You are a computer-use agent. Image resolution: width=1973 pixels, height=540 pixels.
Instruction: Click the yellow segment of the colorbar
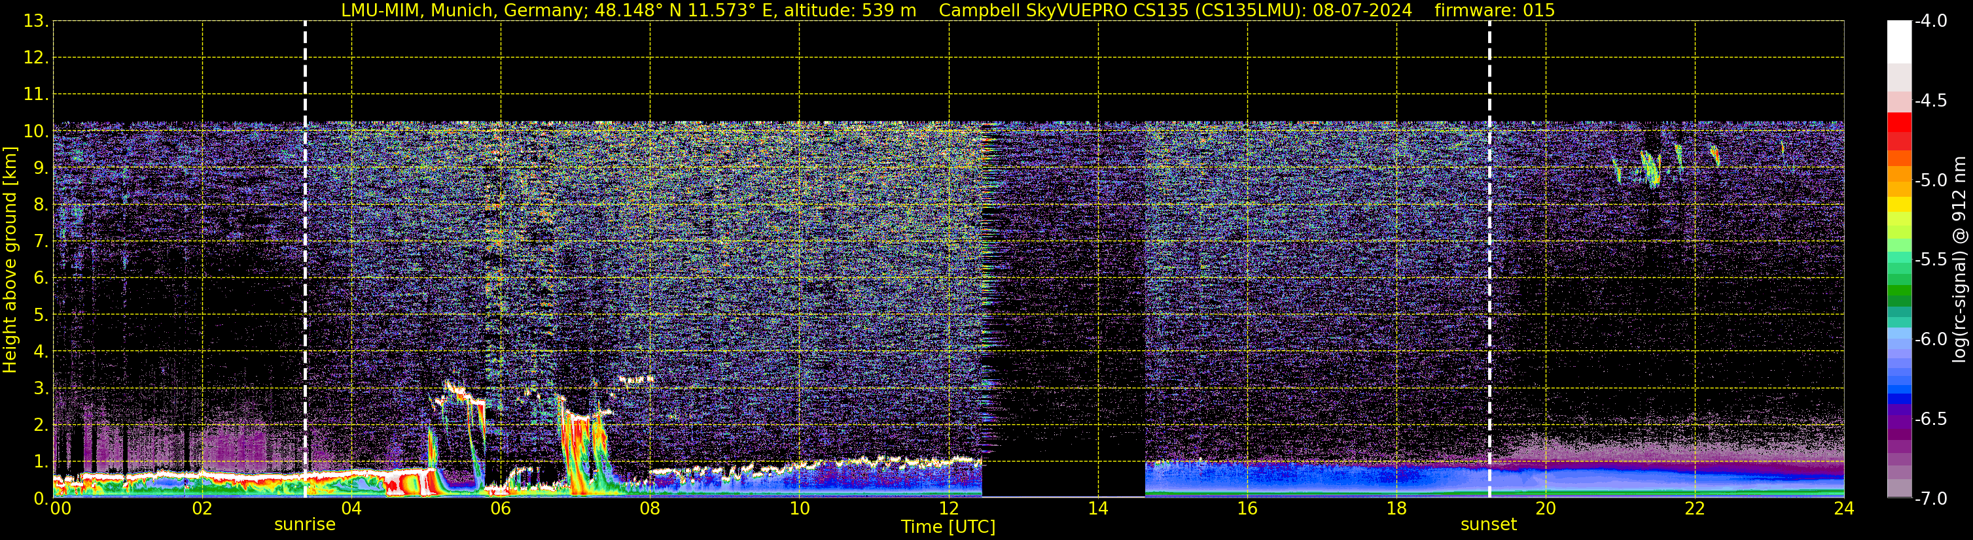click(1900, 204)
